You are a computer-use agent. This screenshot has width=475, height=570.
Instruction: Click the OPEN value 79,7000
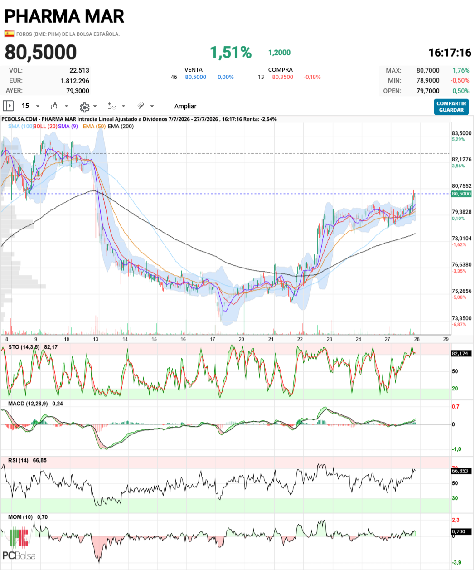428,91
